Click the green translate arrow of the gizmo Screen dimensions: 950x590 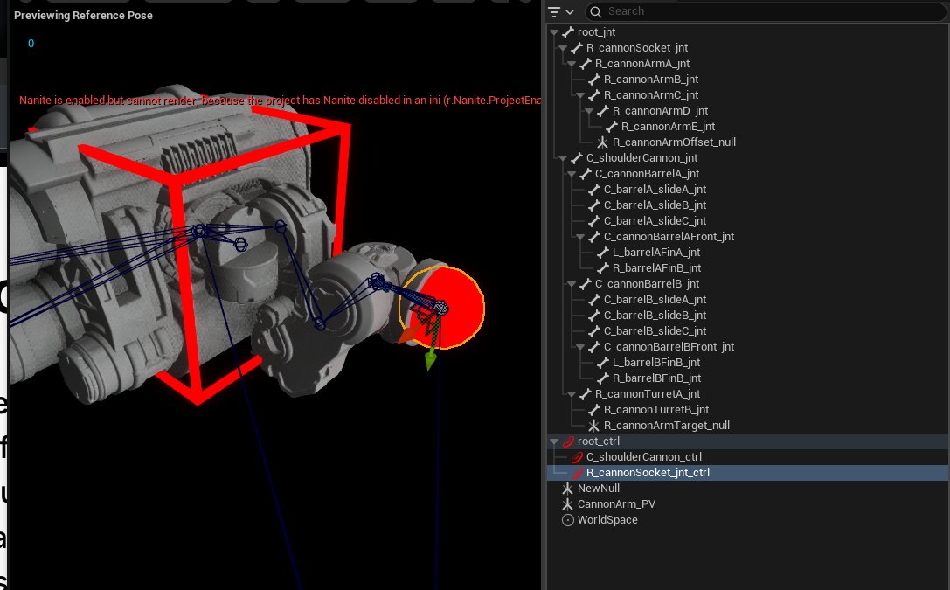[x=431, y=360]
